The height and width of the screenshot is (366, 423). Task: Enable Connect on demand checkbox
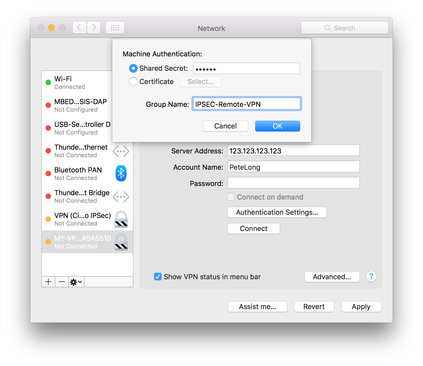click(x=231, y=197)
